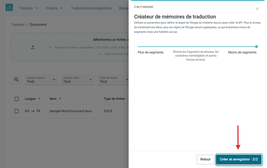
Task: Open the Traduire menu
Action: [x=28, y=8]
